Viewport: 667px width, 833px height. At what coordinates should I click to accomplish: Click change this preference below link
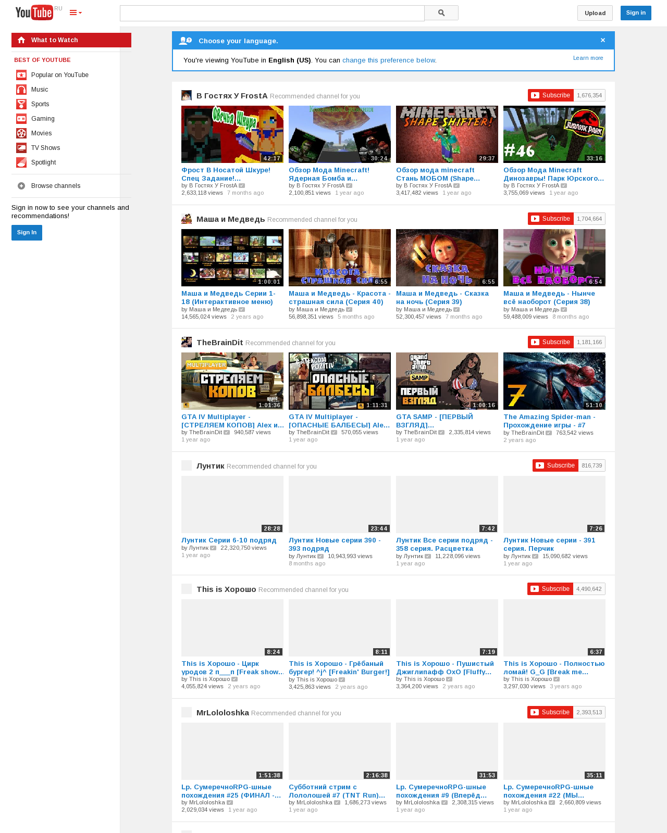point(388,60)
